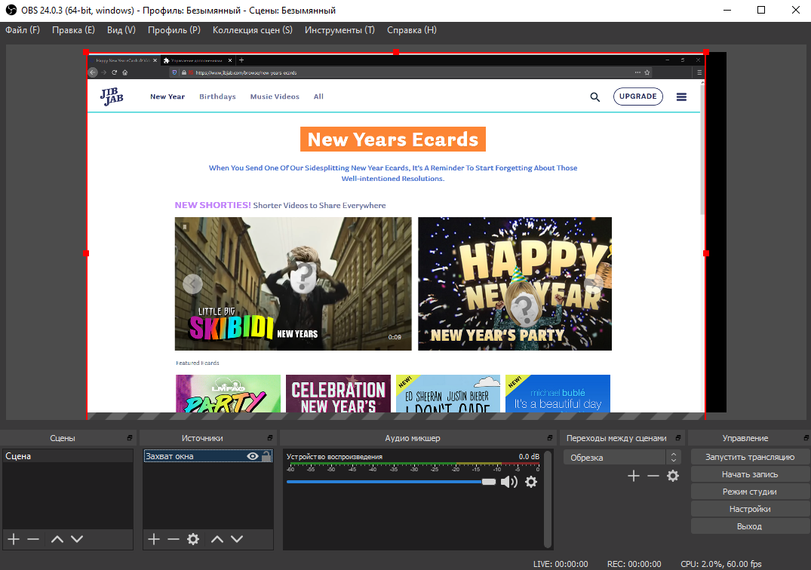
Task: Click Запустить трансляцию button
Action: tap(750, 457)
